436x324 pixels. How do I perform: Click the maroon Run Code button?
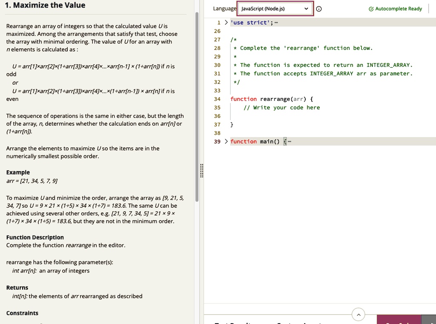tap(399, 322)
